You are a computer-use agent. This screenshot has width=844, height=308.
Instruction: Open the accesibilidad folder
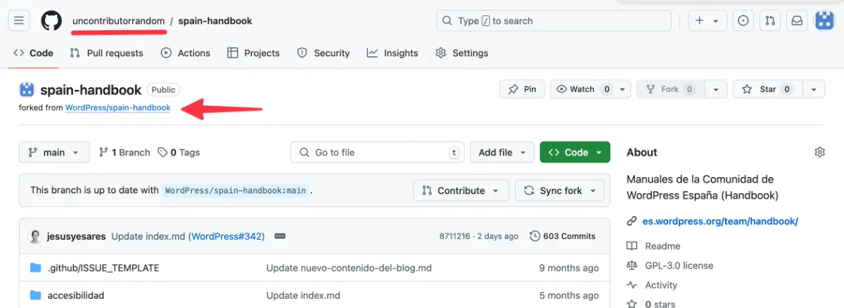[76, 295]
